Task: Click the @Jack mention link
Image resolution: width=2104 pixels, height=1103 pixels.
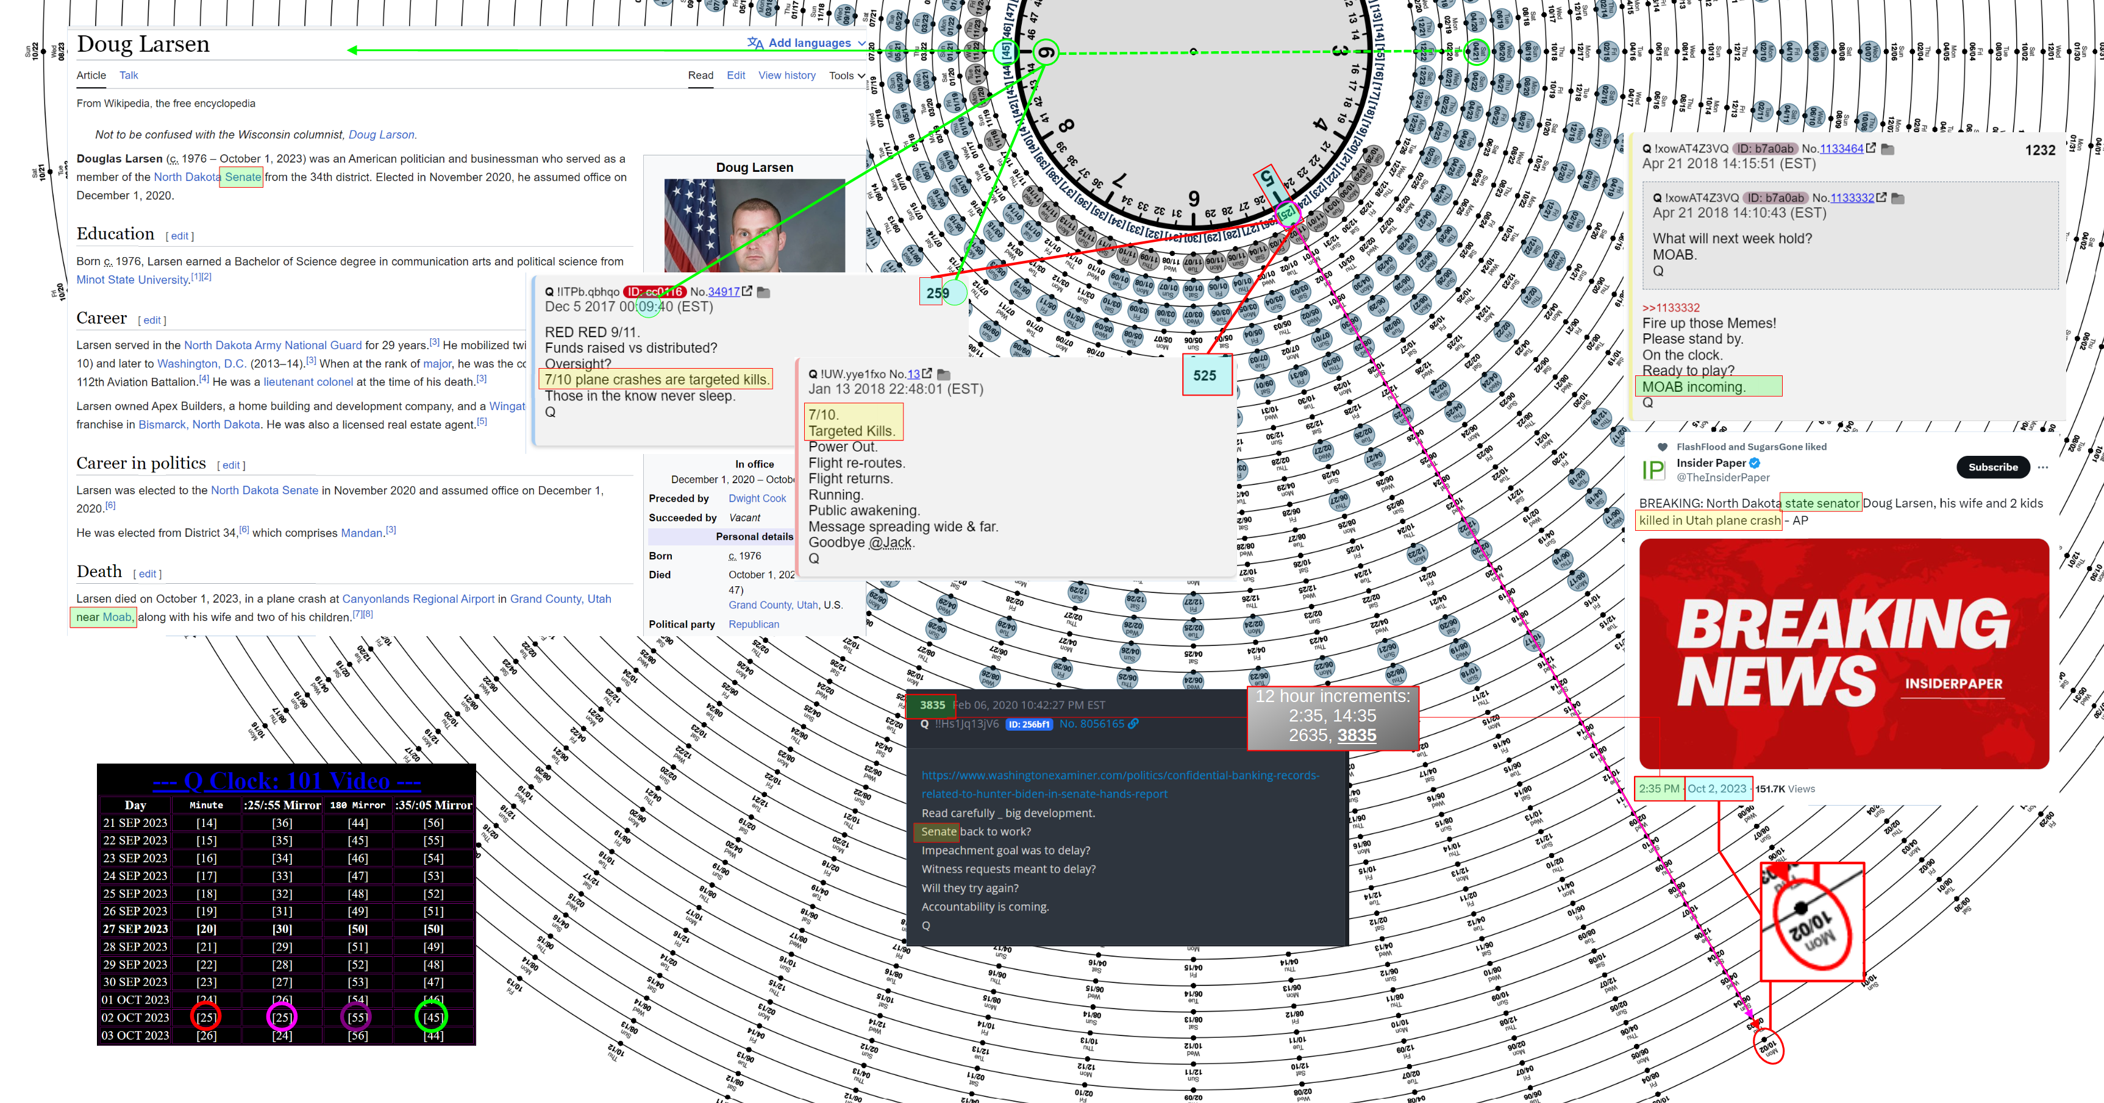Action: click(891, 542)
